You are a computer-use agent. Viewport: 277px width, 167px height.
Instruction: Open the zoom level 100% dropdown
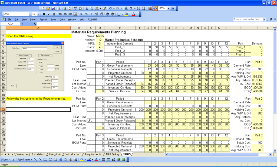(x=168, y=8)
